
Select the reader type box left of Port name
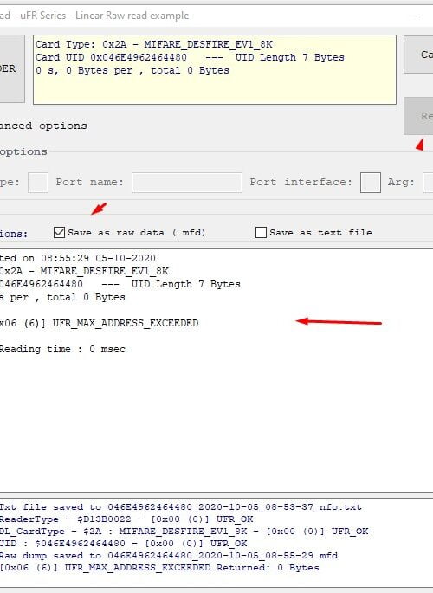pos(38,183)
